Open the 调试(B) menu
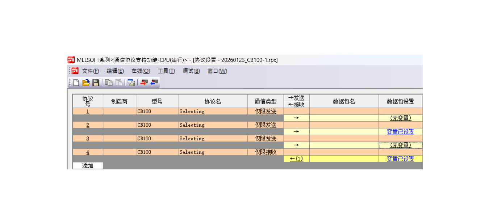Image resolution: width=489 pixels, height=224 pixels. click(x=191, y=71)
